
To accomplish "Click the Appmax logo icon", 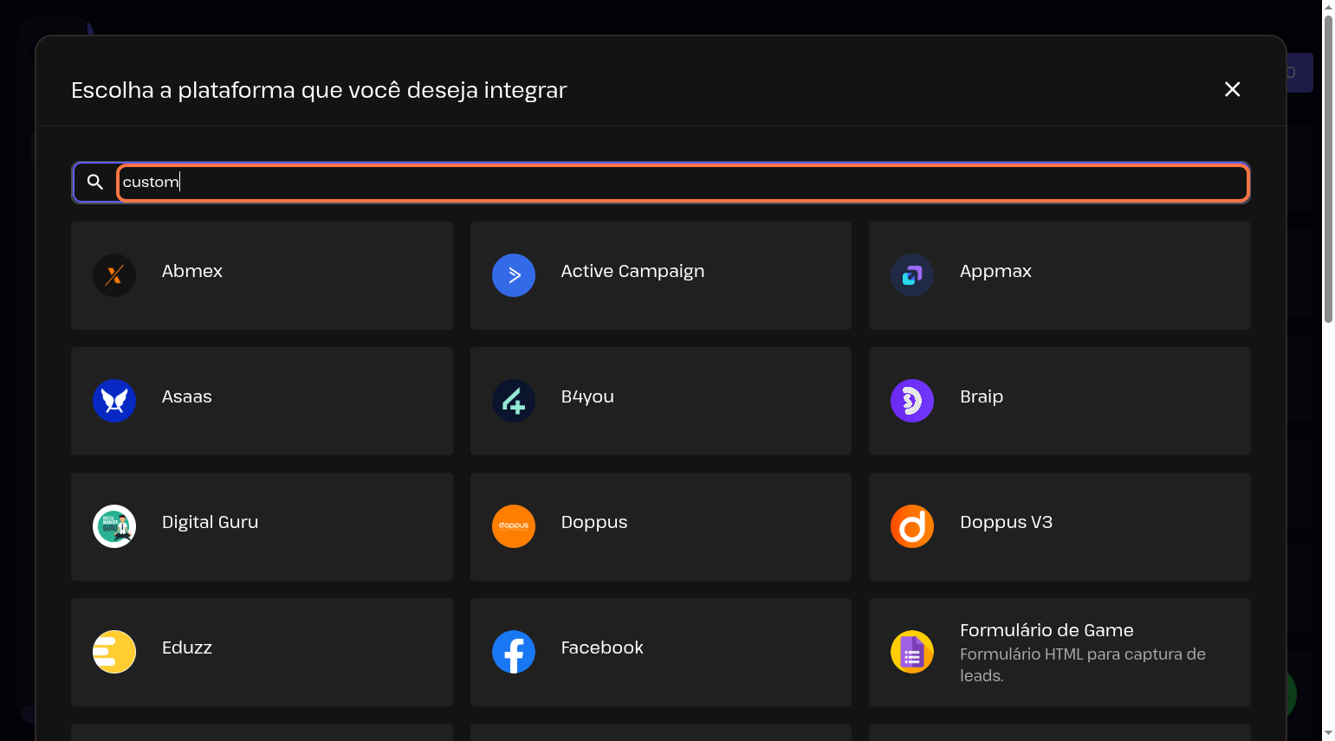I will 912,275.
